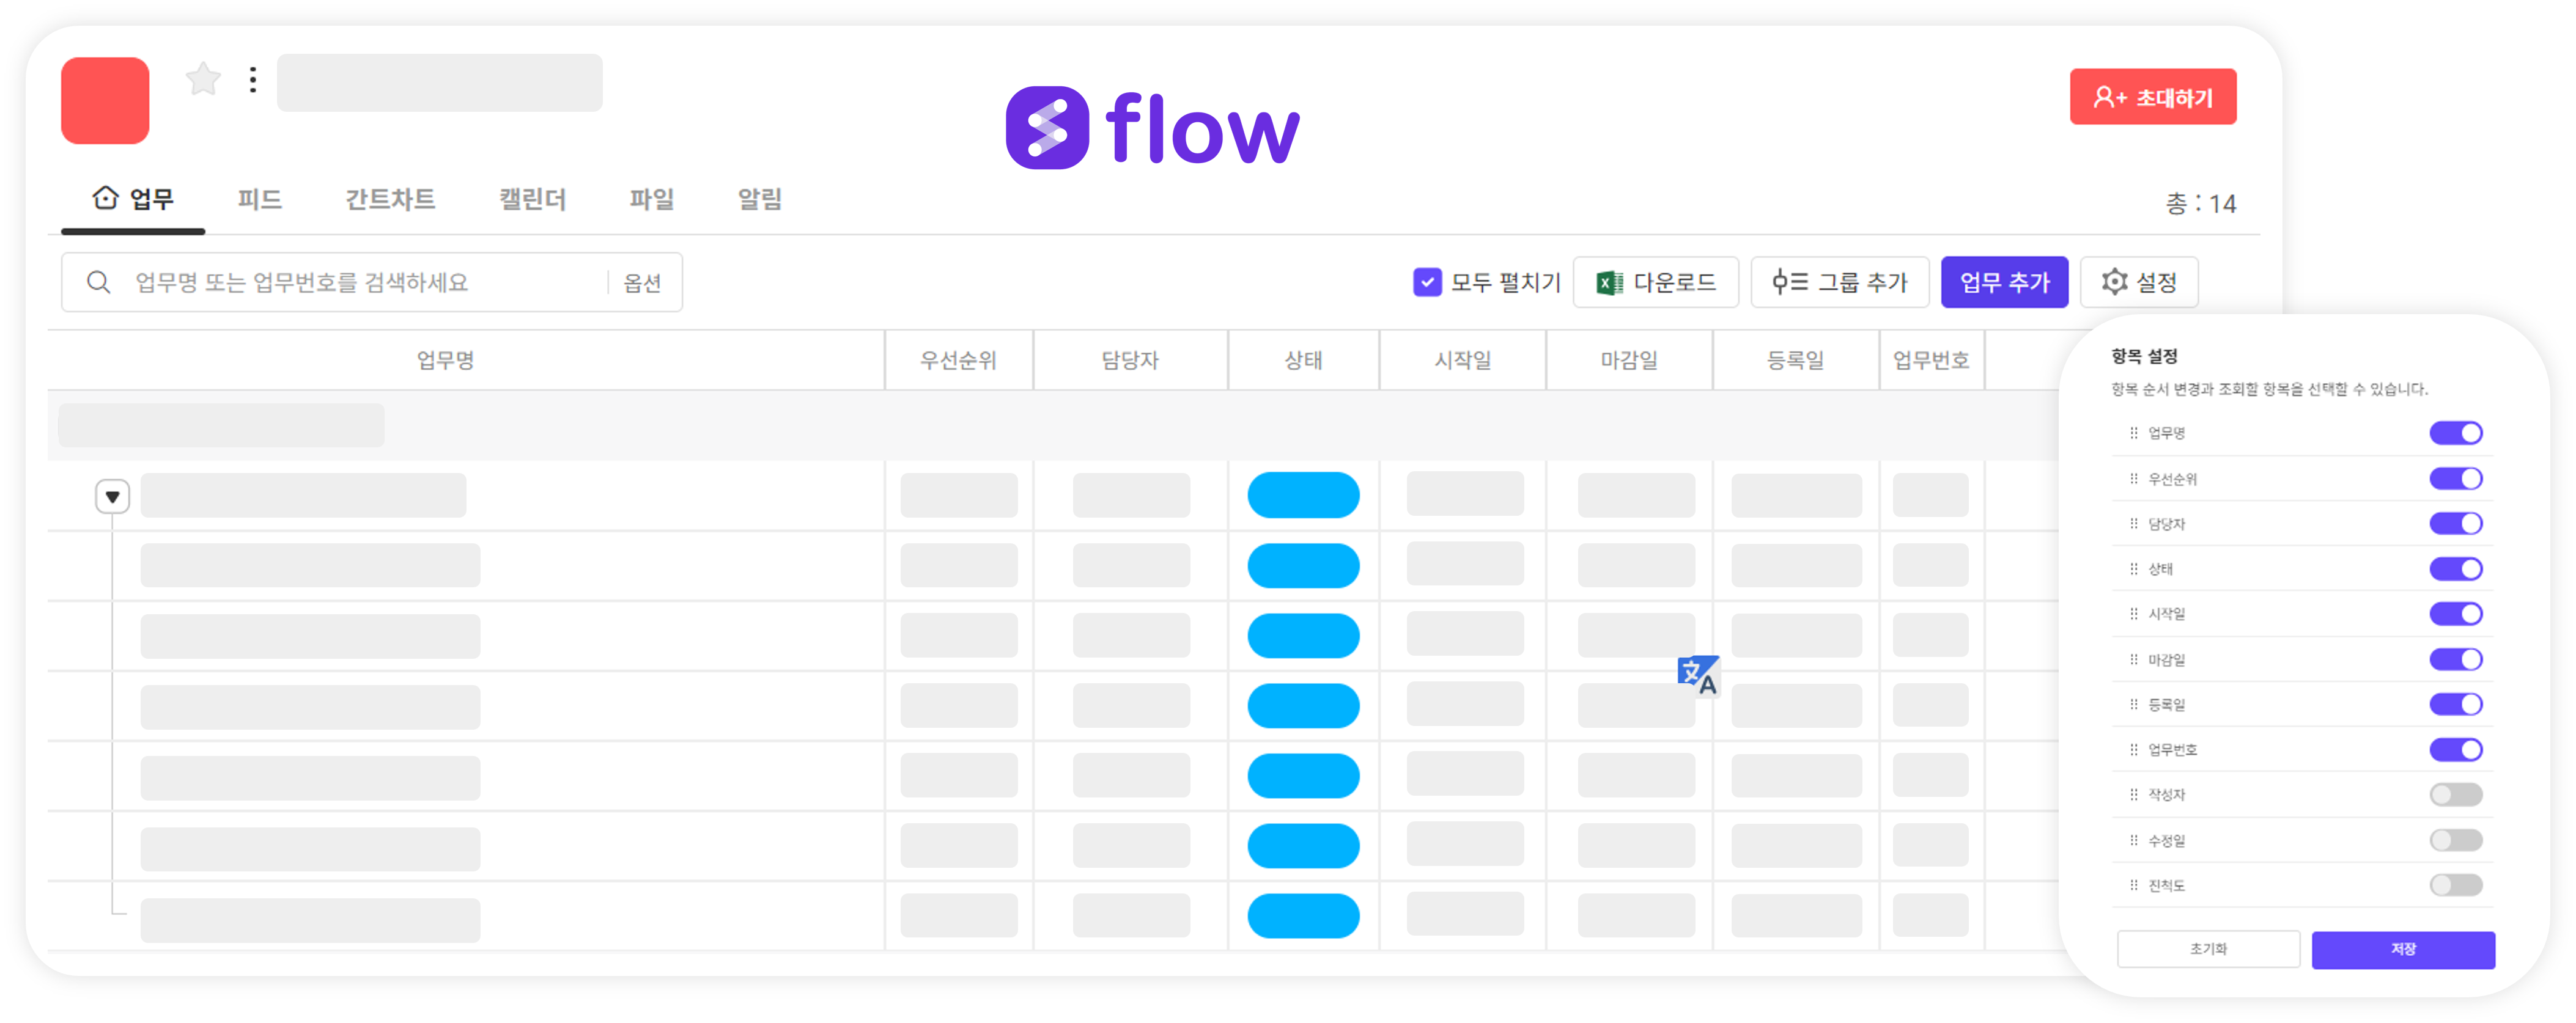Viewport: 2576px width, 1023px height.
Task: Download tasks via the 다운로드 button
Action: [x=1656, y=283]
